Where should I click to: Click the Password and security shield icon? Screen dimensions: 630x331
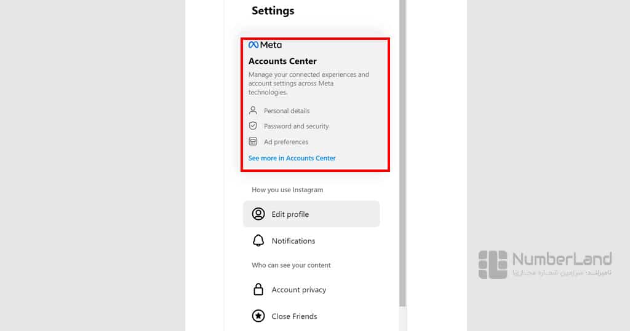tap(253, 126)
